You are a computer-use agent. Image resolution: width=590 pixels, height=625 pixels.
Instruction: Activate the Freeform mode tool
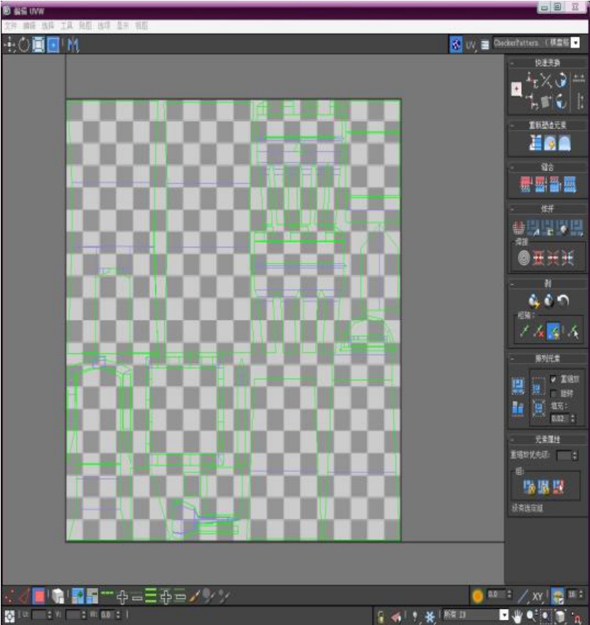tap(53, 45)
